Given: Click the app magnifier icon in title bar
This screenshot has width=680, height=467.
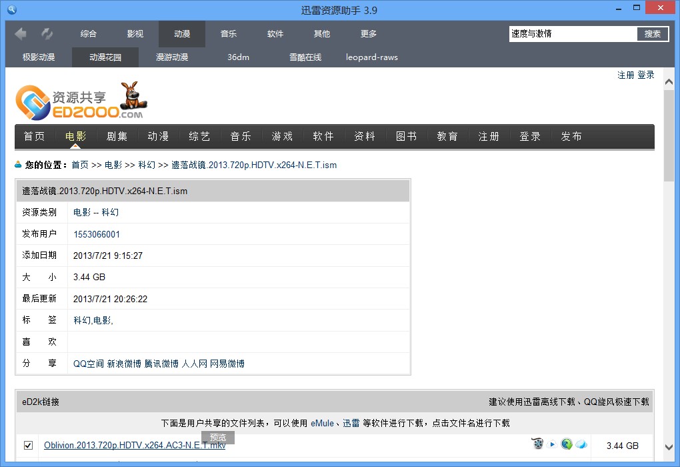Looking at the screenshot, I should click(12, 9).
